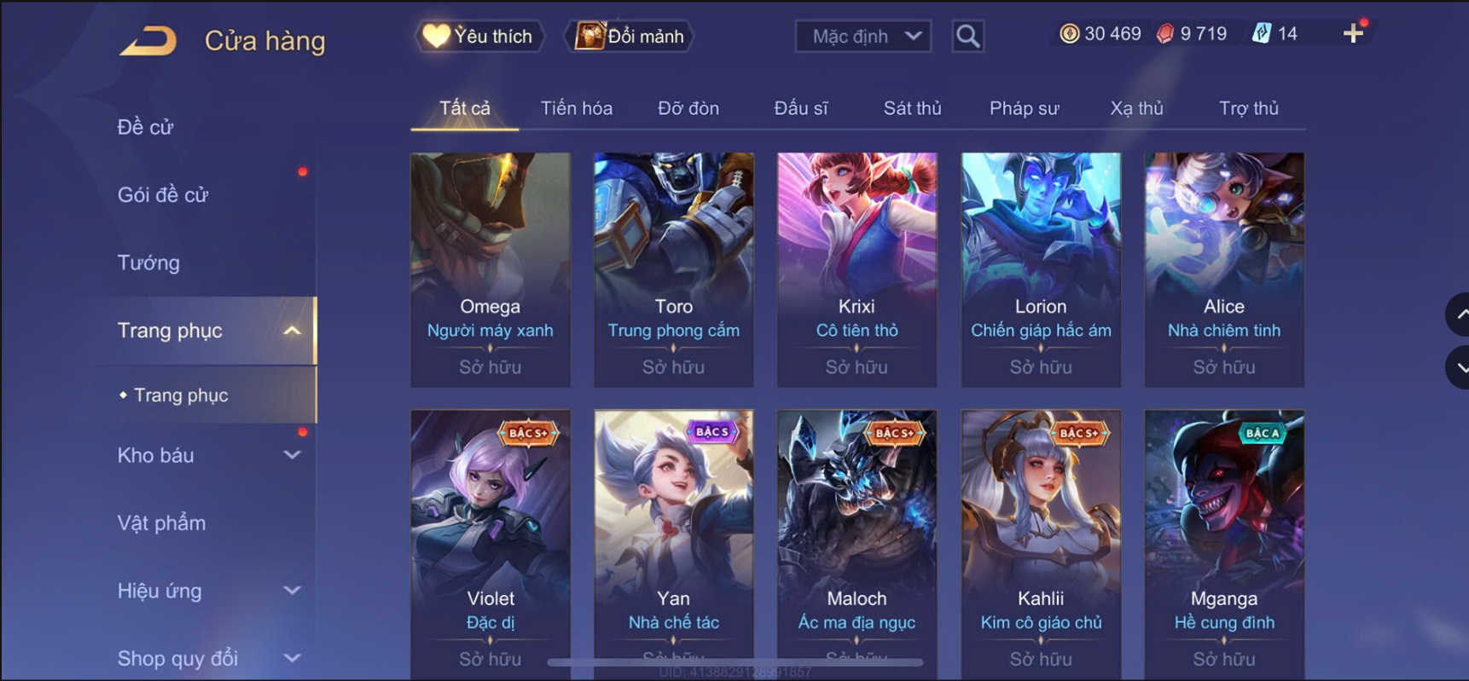
Task: Collapse the Trang phục sidebar section
Action: coord(292,331)
